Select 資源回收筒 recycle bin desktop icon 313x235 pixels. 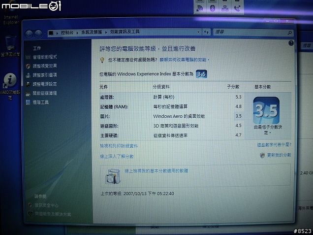tap(10, 46)
